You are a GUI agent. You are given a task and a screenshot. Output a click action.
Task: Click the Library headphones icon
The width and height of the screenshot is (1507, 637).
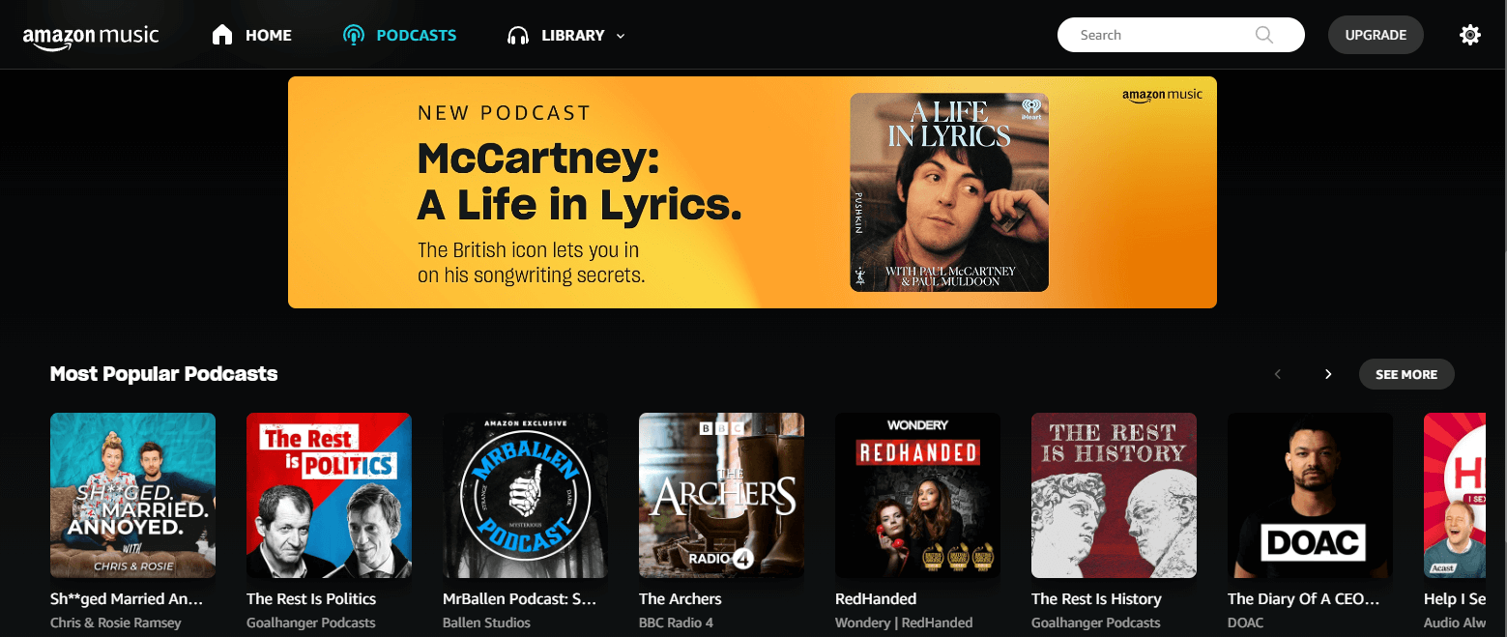(x=518, y=36)
